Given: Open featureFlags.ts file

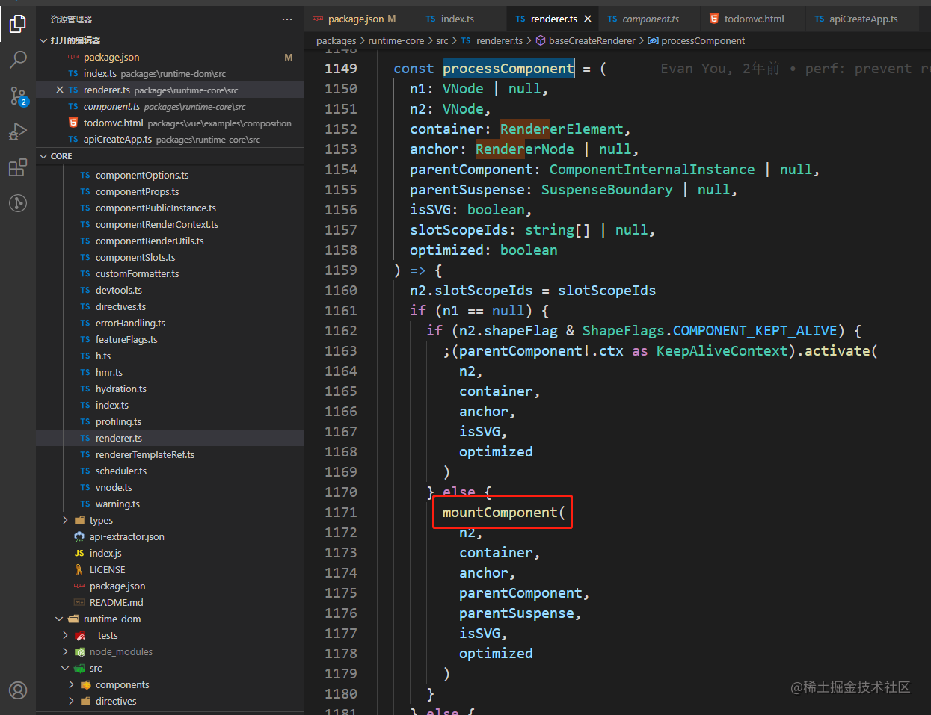Looking at the screenshot, I should tap(126, 339).
